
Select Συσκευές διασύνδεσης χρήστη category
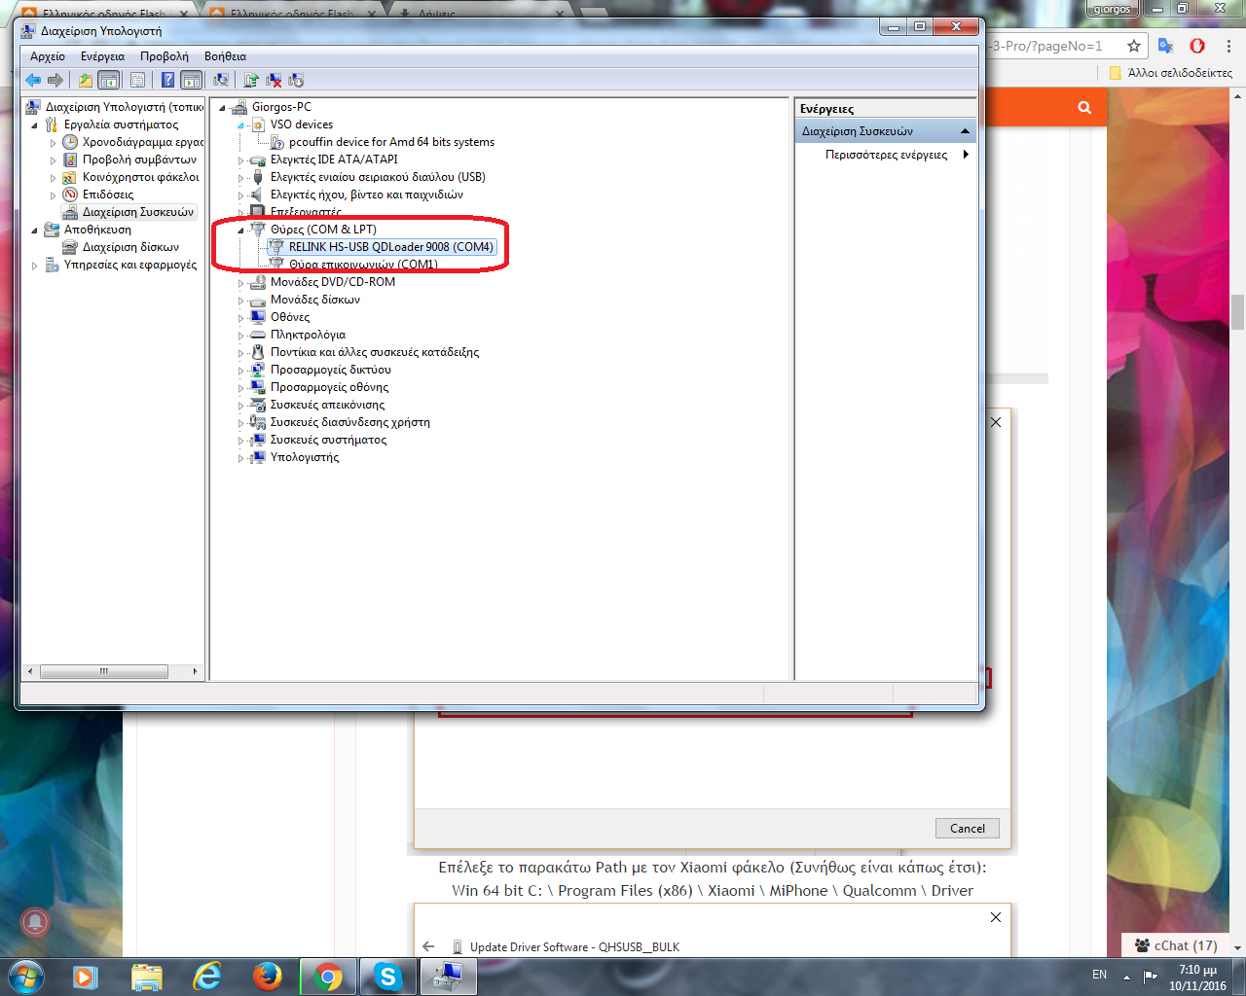tap(350, 422)
